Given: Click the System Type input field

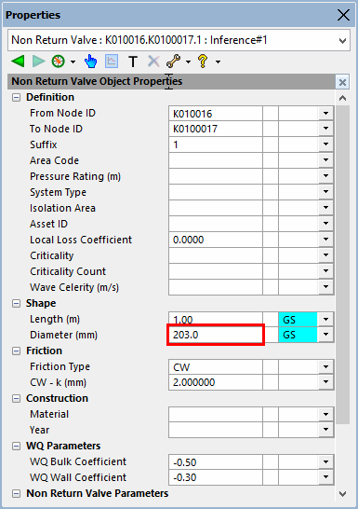Looking at the screenshot, I should coord(216,192).
